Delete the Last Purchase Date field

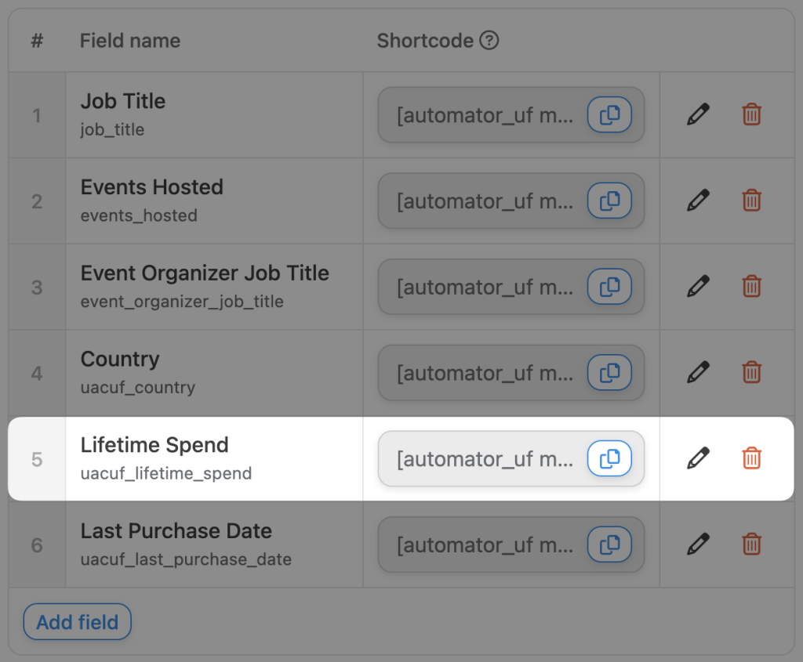coord(751,544)
